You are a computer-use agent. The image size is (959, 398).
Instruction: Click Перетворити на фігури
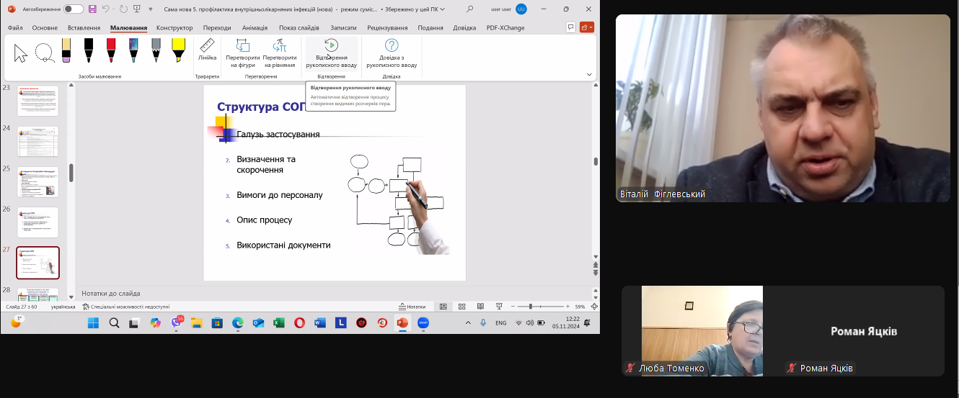coord(242,54)
